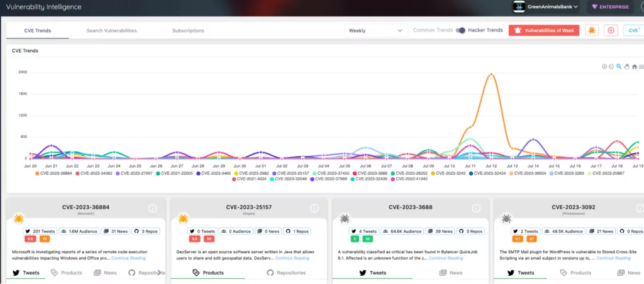Toggle CVE-2023-25157 legend entry
This screenshot has width=644, height=284.
[x=290, y=173]
